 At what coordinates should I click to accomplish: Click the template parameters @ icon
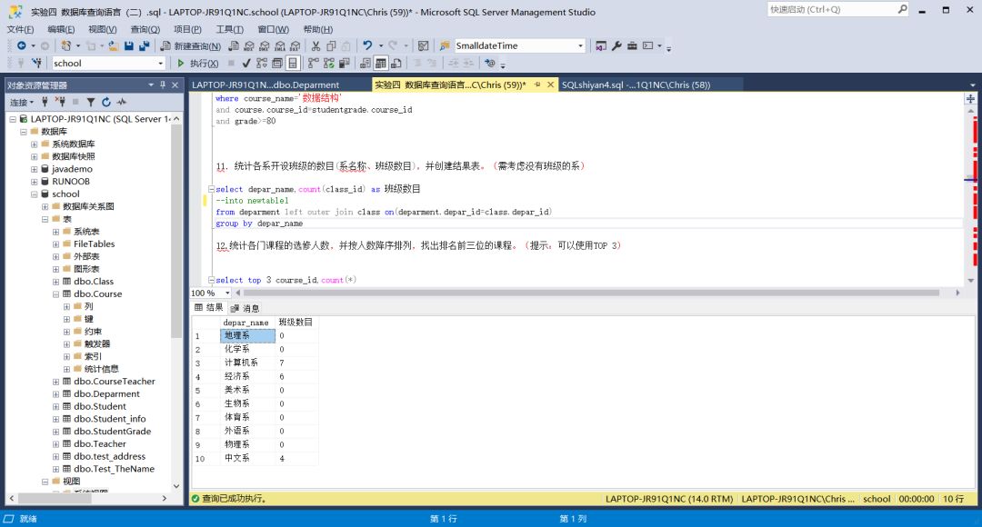(490, 64)
